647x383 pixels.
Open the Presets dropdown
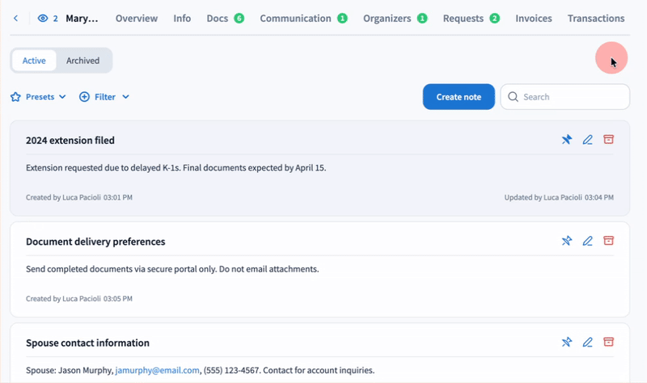click(x=39, y=97)
